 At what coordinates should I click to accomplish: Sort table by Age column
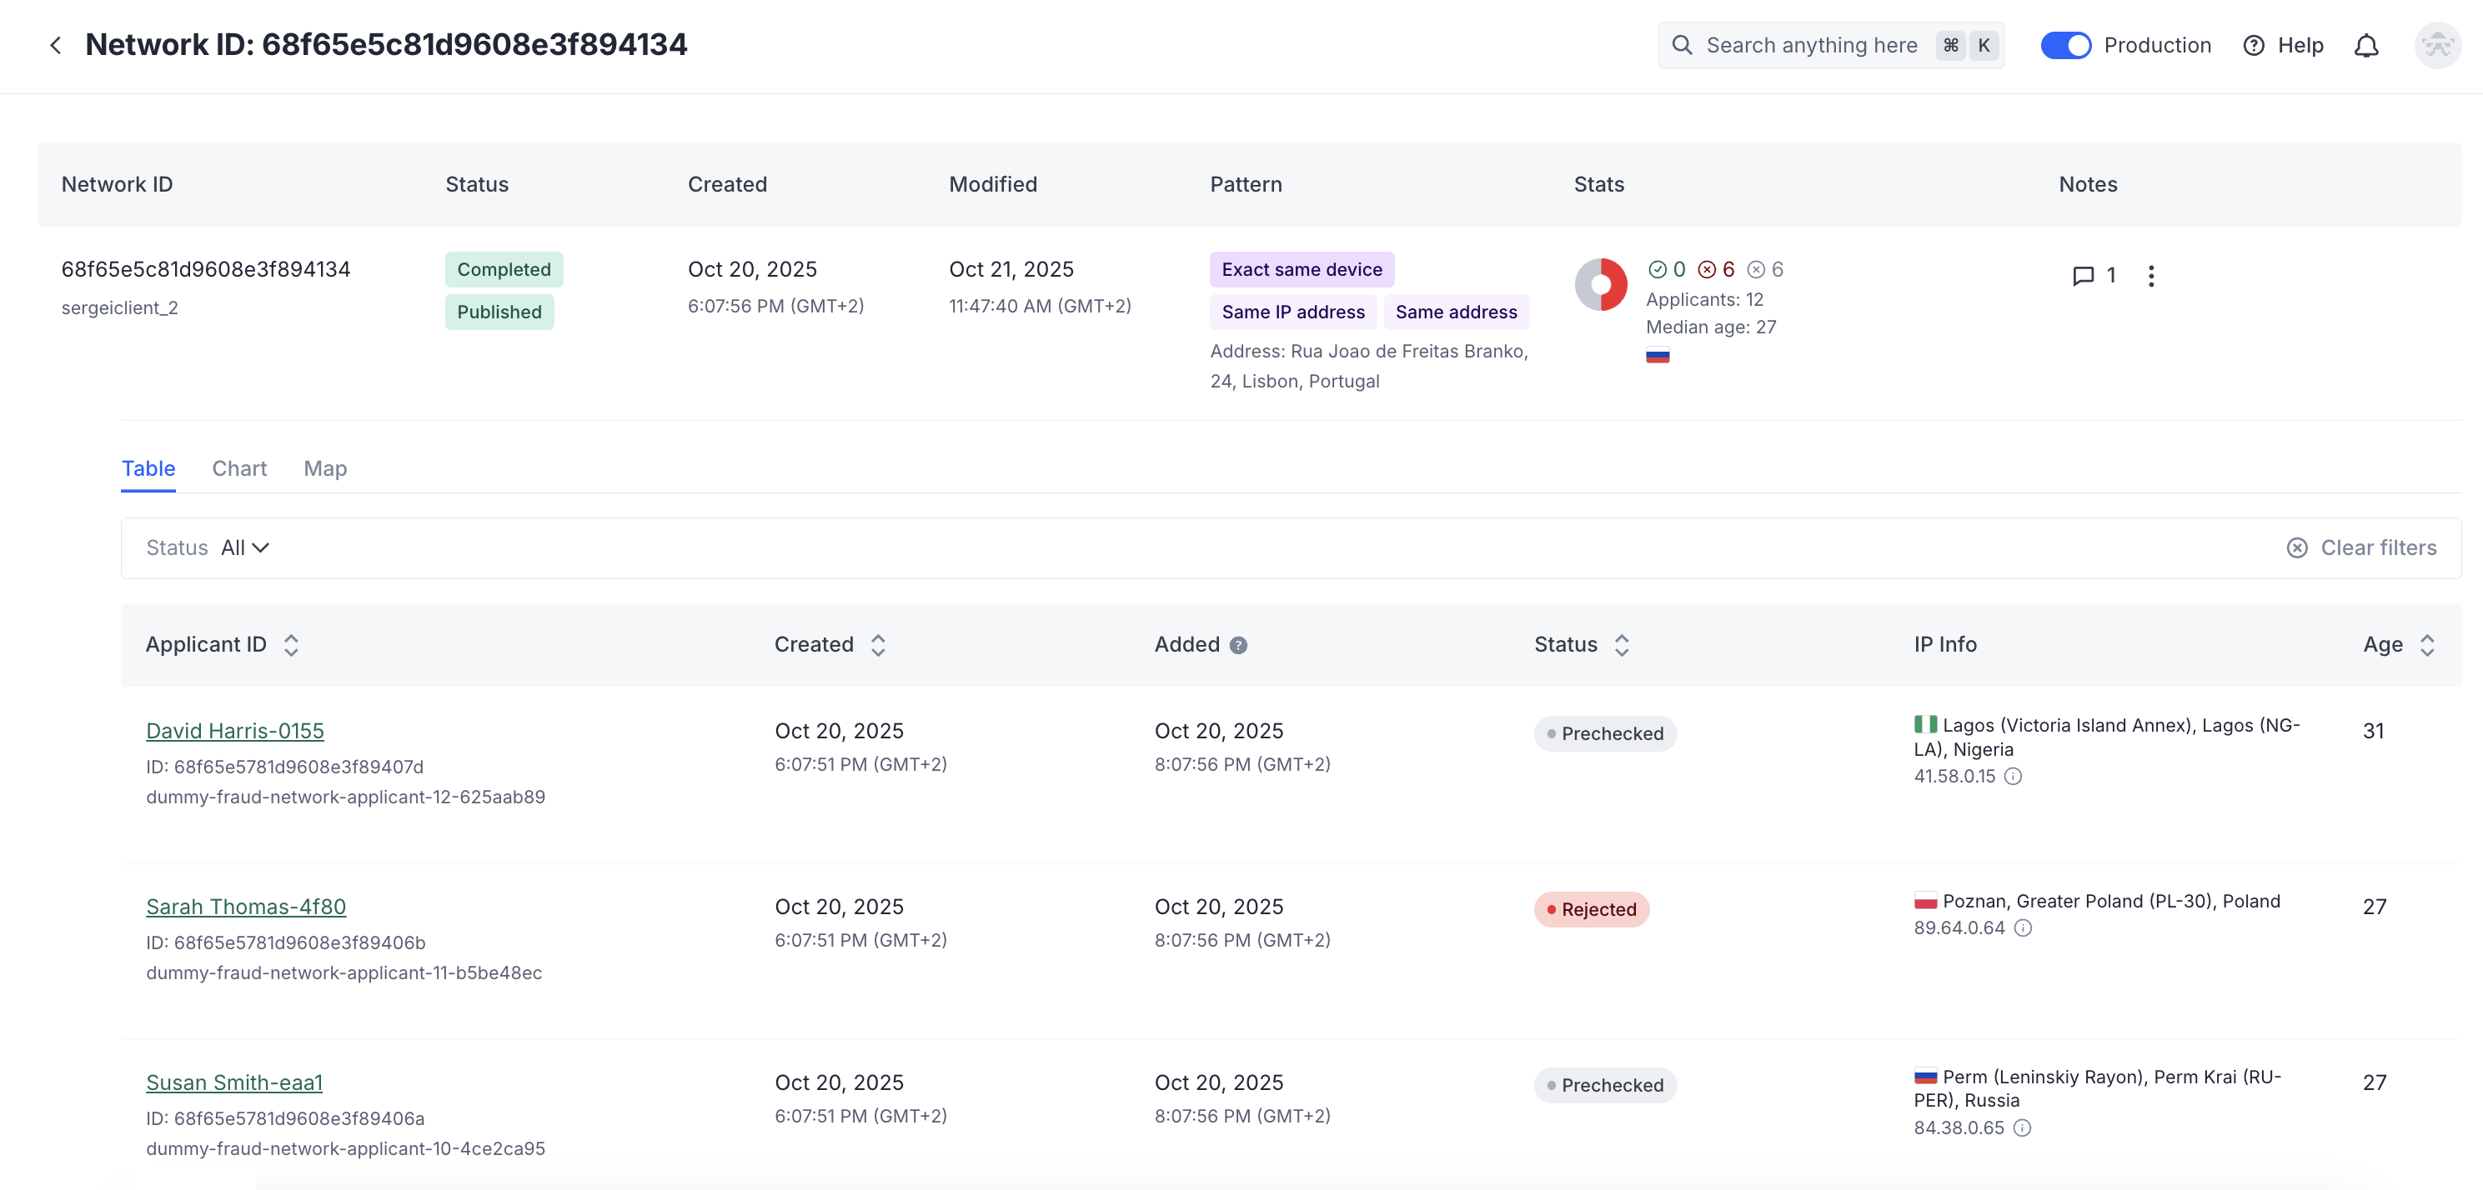(x=2426, y=645)
